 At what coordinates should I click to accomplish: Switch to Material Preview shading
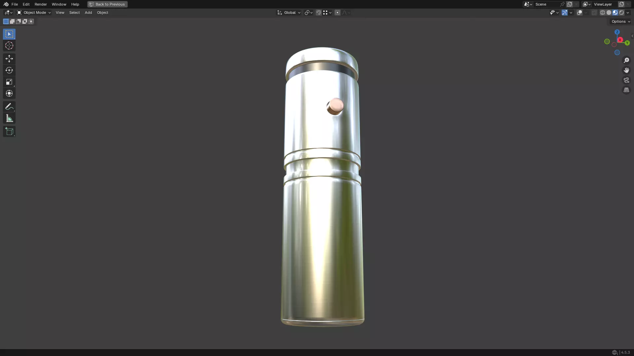pyautogui.click(x=615, y=13)
